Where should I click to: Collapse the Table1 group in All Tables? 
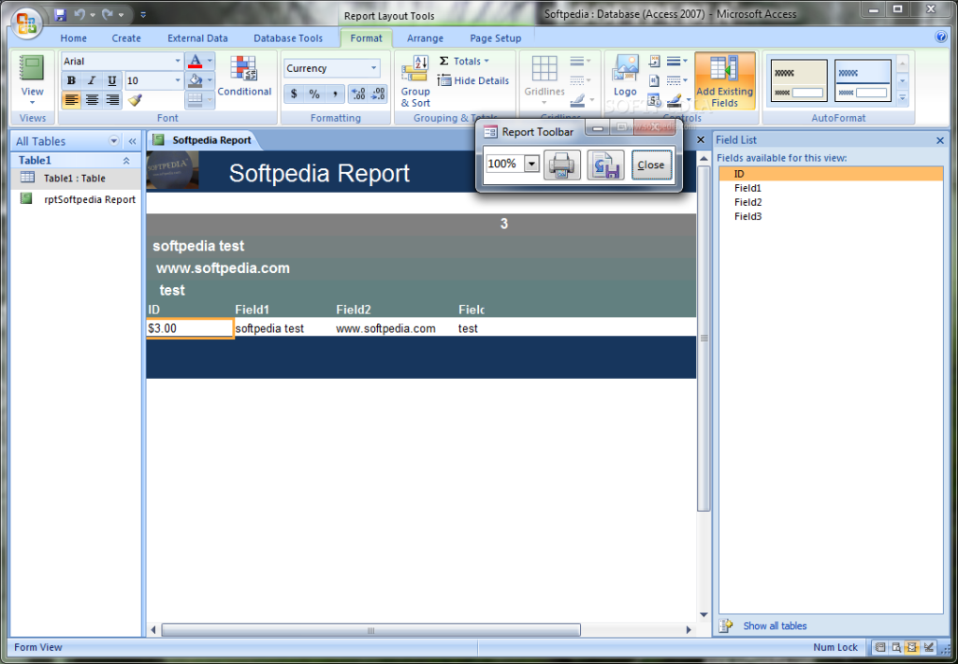126,160
